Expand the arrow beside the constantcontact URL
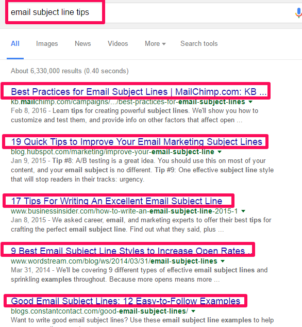The height and width of the screenshot is (327, 302). pyautogui.click(x=193, y=311)
